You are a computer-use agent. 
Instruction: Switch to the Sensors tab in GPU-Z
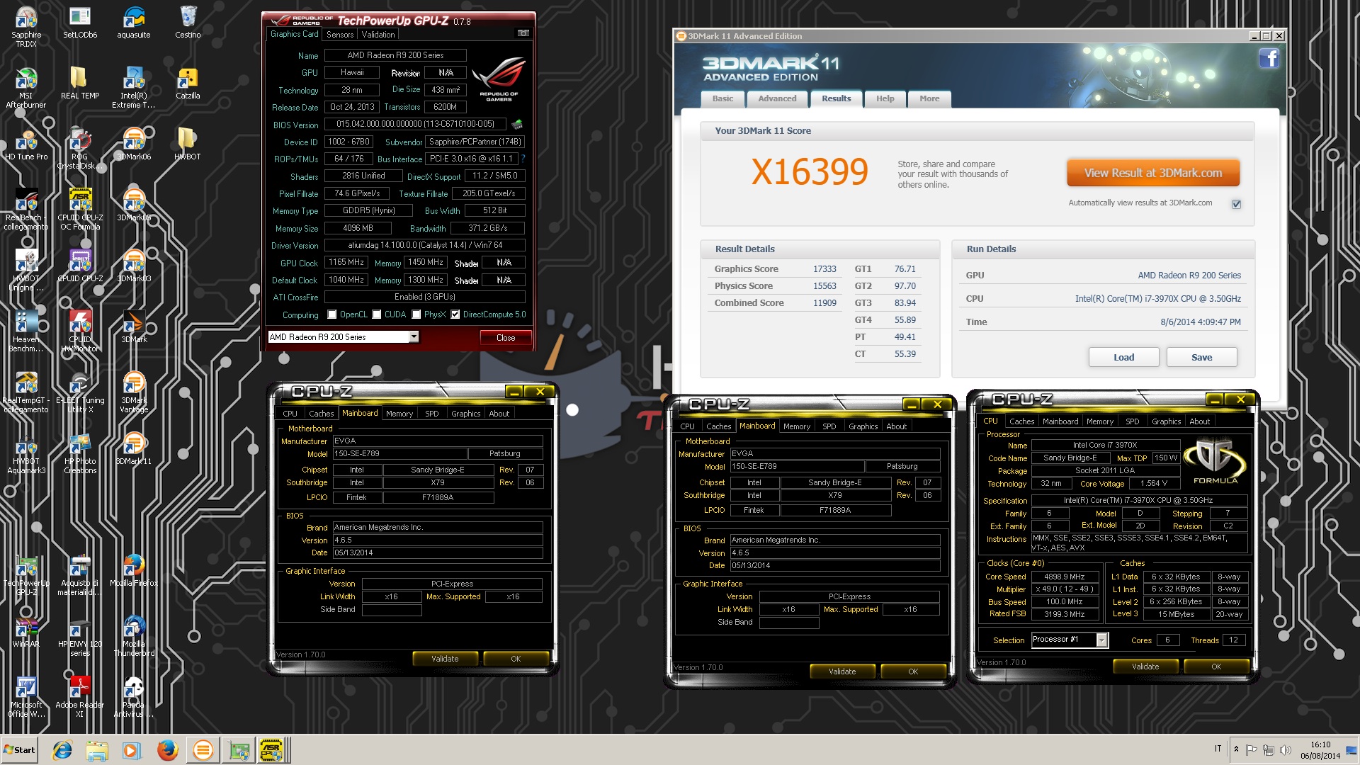tap(340, 34)
